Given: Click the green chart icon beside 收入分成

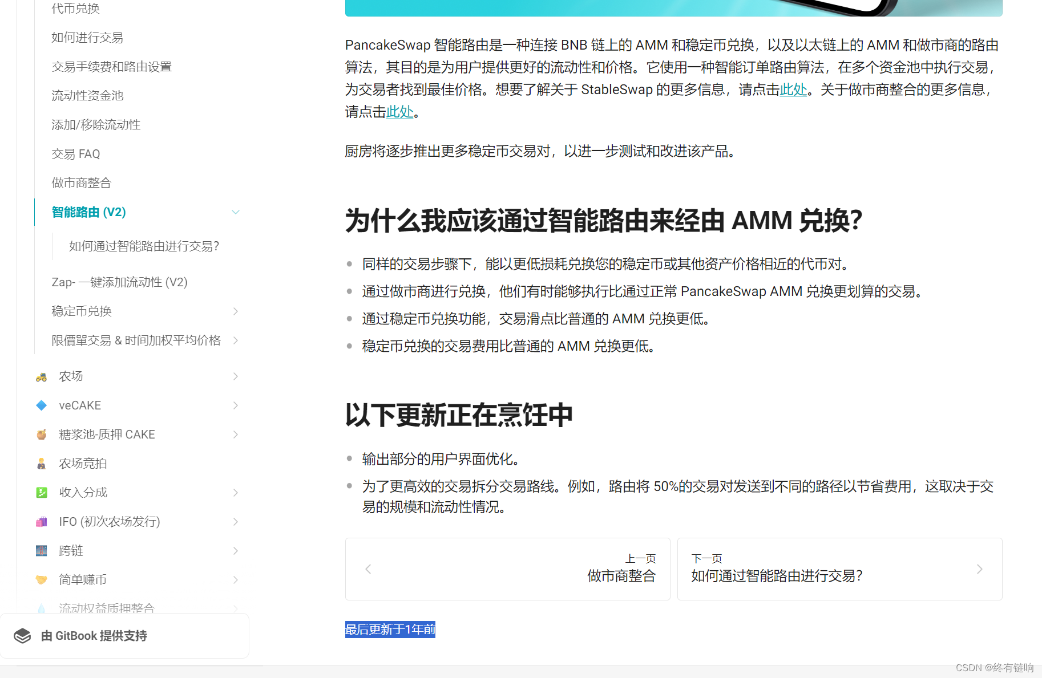Looking at the screenshot, I should pyautogui.click(x=41, y=493).
